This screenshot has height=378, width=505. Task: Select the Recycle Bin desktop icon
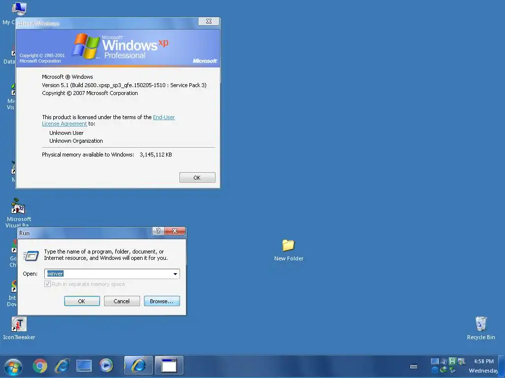point(481,328)
